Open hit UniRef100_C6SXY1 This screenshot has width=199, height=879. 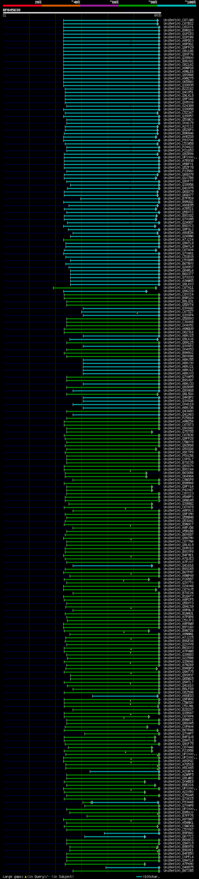tap(178, 27)
